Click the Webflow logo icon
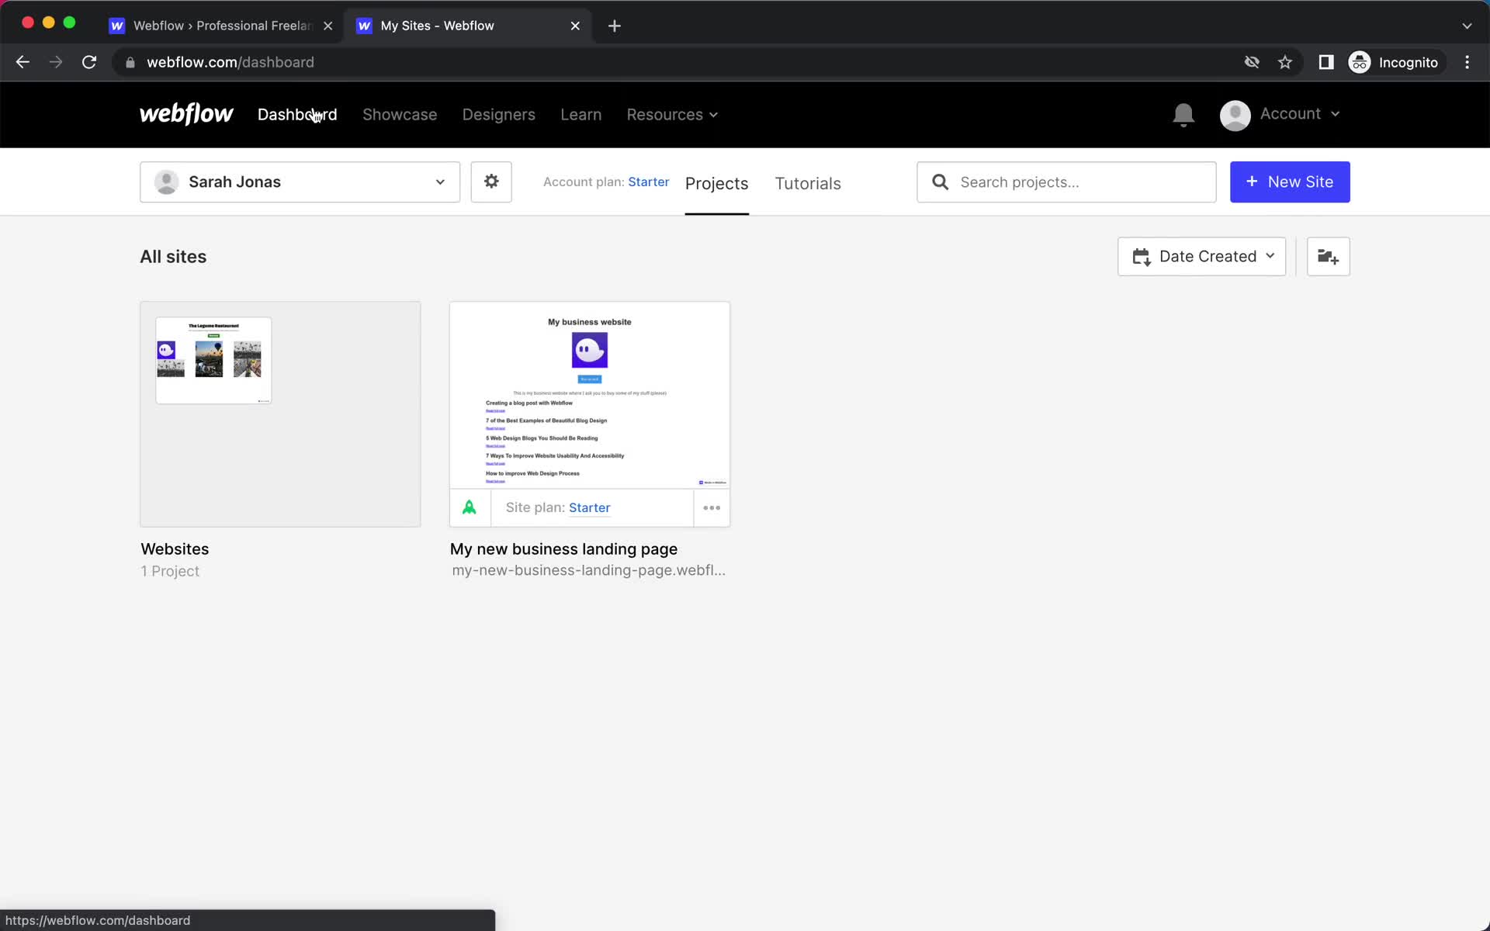1490x931 pixels. pos(187,114)
